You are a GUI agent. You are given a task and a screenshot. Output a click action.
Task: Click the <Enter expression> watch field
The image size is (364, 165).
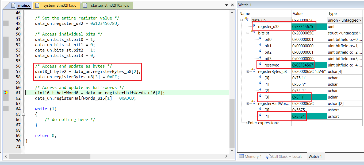coord(262,123)
